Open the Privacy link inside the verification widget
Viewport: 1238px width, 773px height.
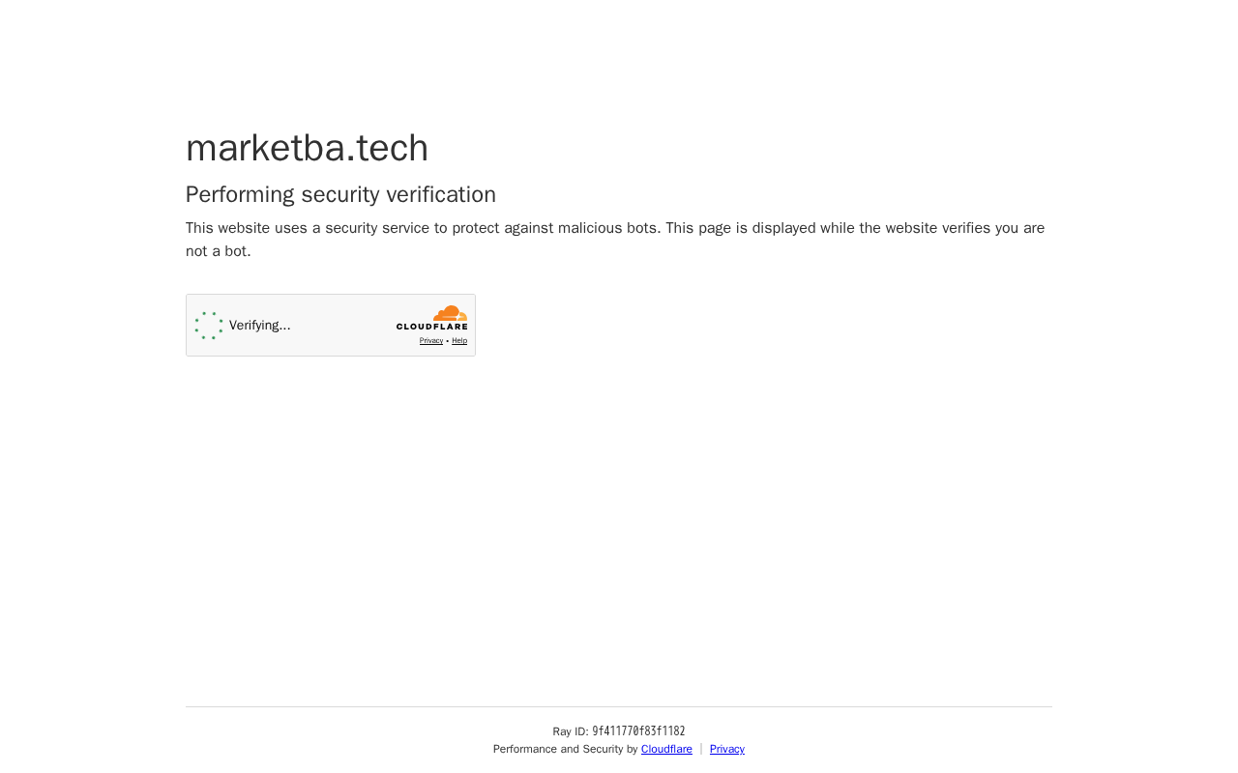pos(431,341)
